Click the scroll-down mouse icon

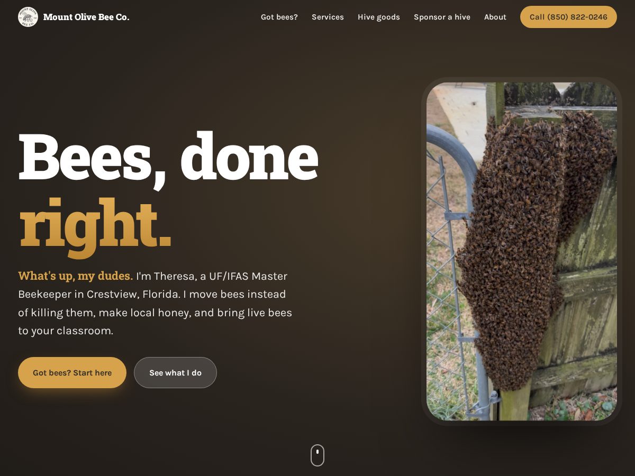(x=317, y=455)
